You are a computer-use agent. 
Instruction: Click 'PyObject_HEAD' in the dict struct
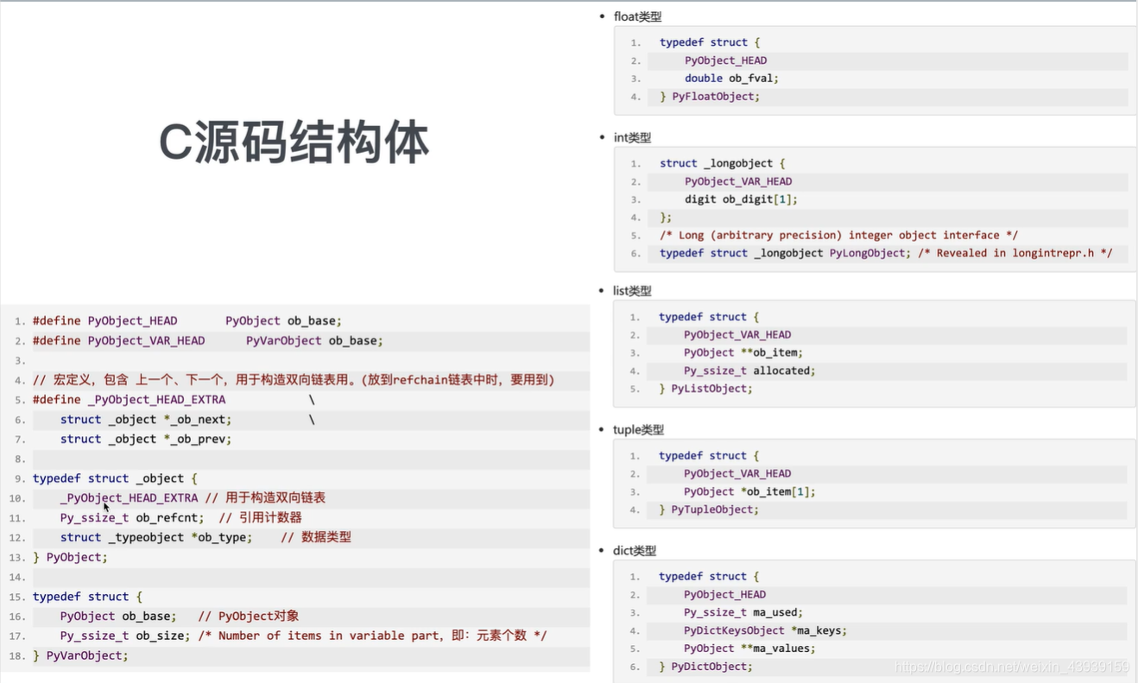click(725, 594)
